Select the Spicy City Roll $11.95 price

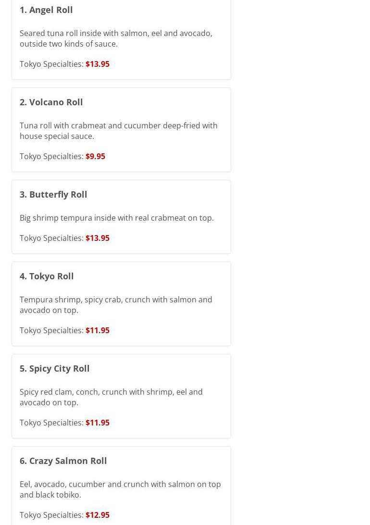click(98, 423)
